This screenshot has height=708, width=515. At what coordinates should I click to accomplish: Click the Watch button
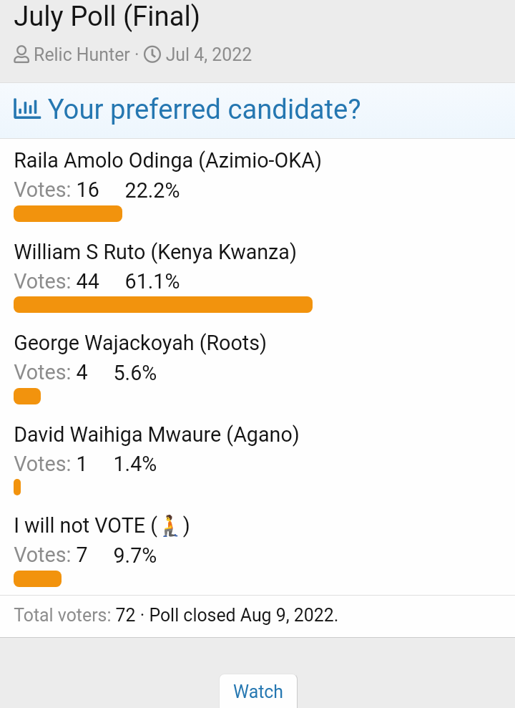click(258, 692)
